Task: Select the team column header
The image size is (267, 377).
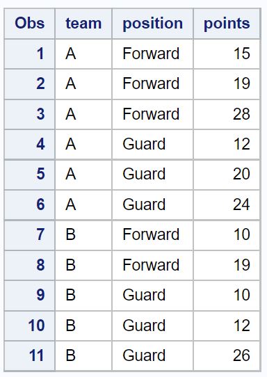Action: [x=83, y=24]
